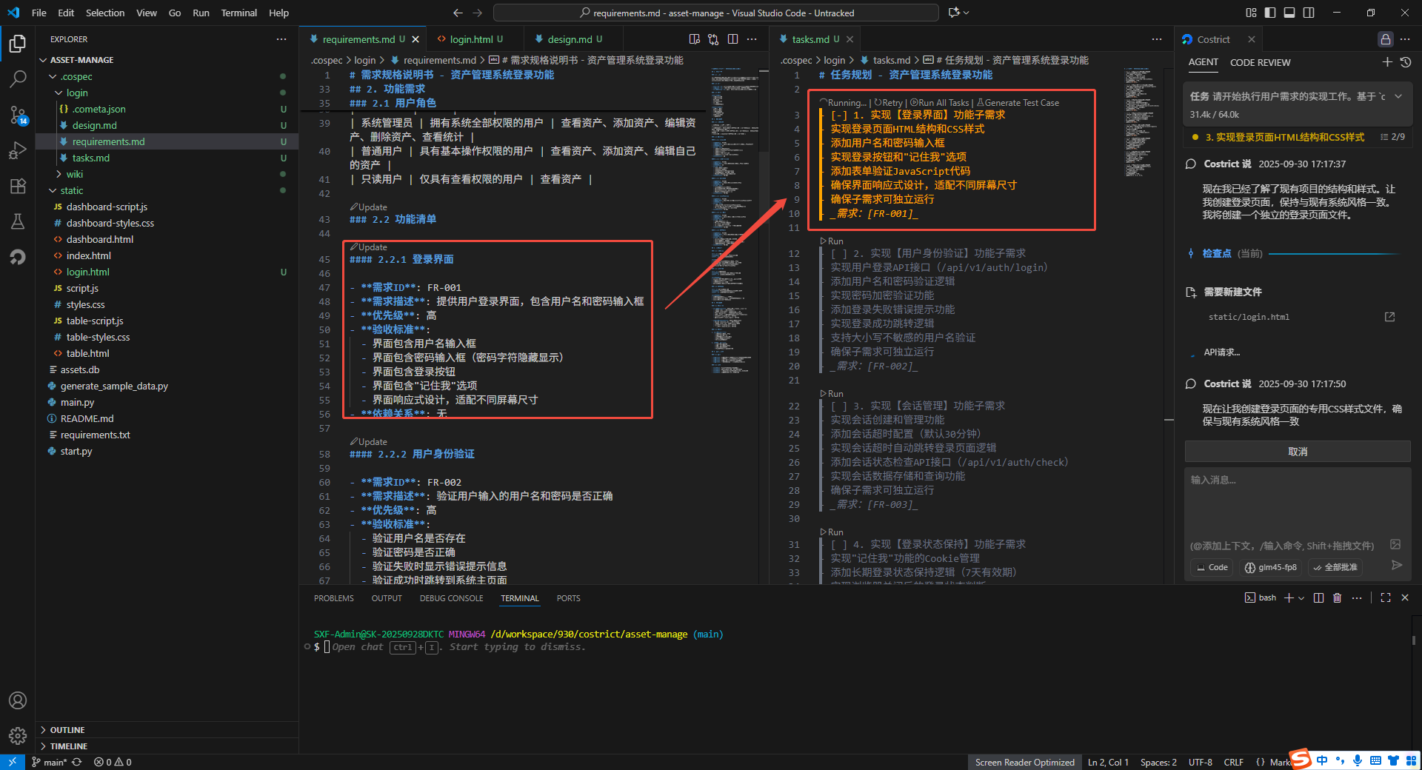Open the Source Control view
This screenshot has height=770, width=1422.
click(x=18, y=114)
